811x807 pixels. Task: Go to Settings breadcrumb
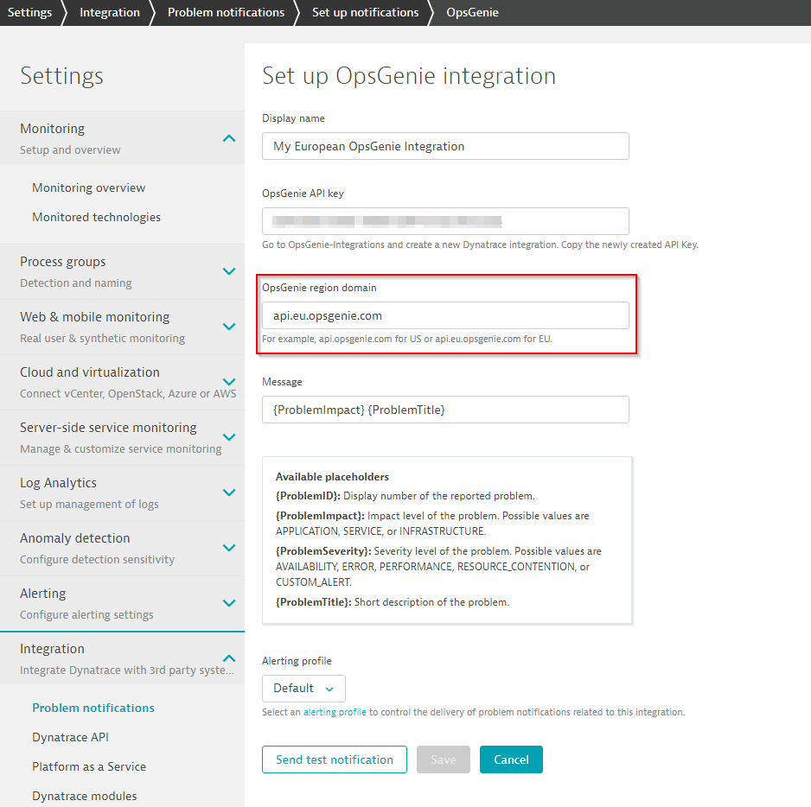coord(29,12)
